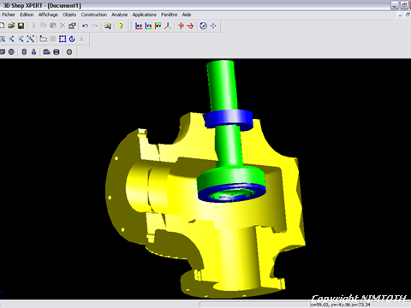This screenshot has width=411, height=308.
Task: Open a file with the folder icon
Action: click(11, 26)
